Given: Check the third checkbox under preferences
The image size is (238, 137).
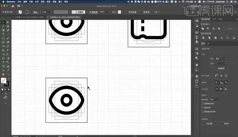Looking at the screenshot, I should pos(203,111).
